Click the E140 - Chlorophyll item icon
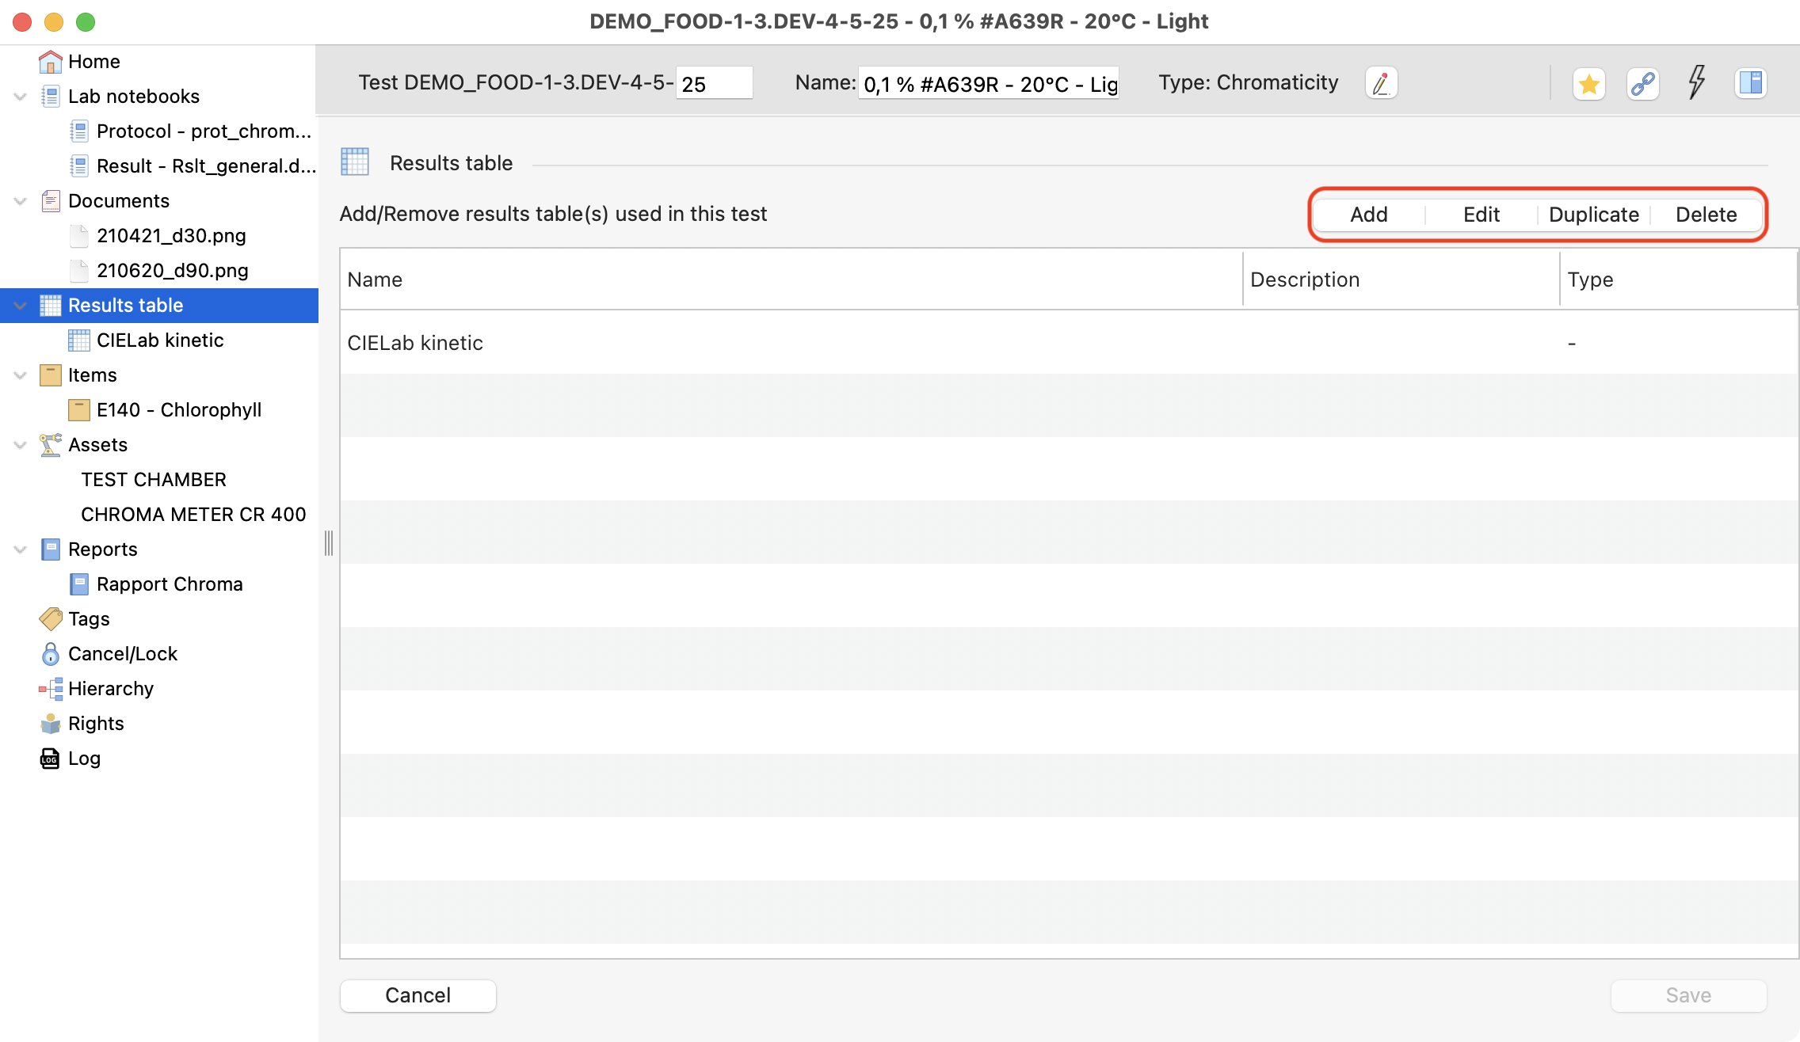Screen dimensions: 1800x1042 78,410
